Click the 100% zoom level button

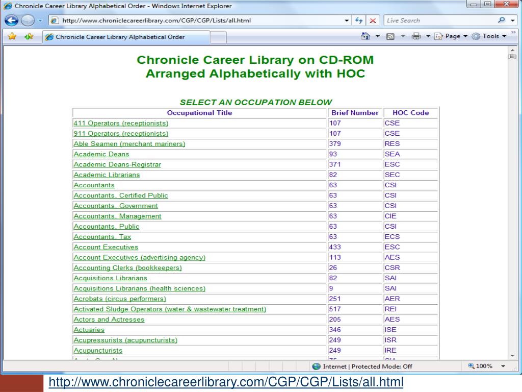[x=480, y=366]
